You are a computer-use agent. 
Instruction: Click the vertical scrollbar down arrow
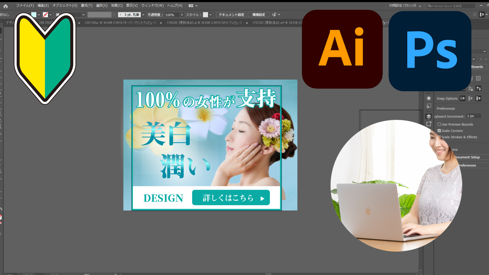[x=421, y=270]
